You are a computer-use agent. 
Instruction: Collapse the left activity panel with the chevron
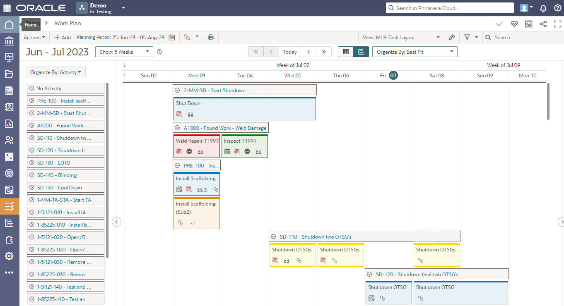(116, 222)
